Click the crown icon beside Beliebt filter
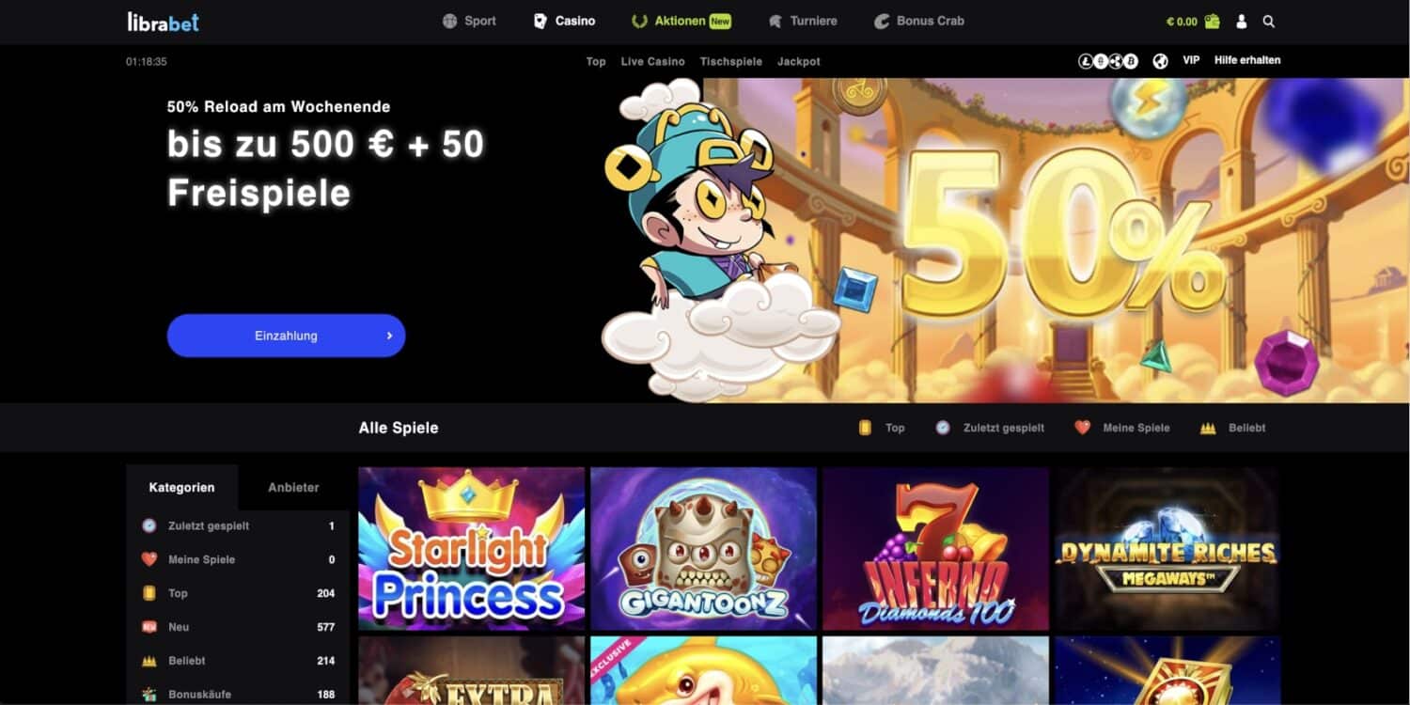The image size is (1410, 705). pyautogui.click(x=1208, y=428)
